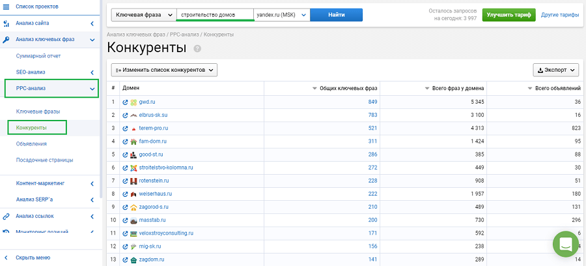The height and width of the screenshot is (266, 586).
Task: Expand the Экспорт dropdown
Action: (557, 70)
